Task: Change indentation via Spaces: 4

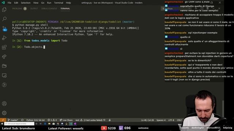Action: click(161, 120)
